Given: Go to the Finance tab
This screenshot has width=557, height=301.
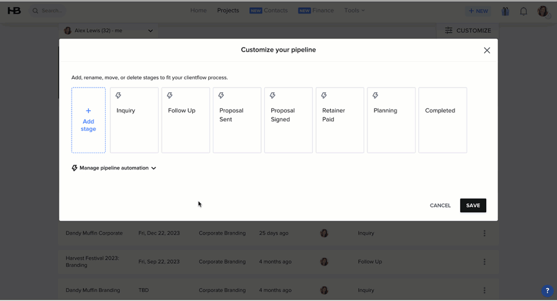Looking at the screenshot, I should [x=316, y=10].
